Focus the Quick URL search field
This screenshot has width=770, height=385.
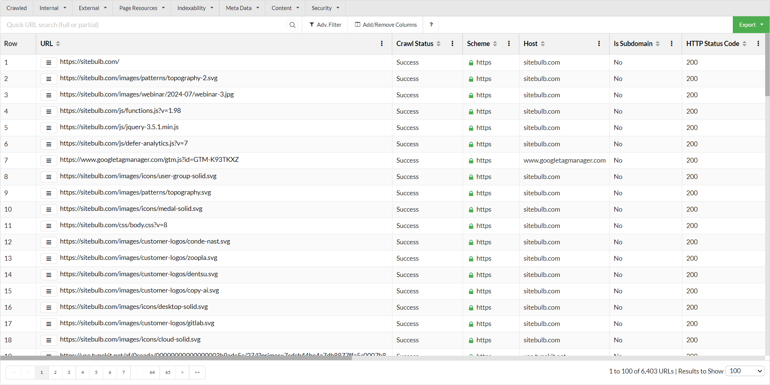pos(145,25)
